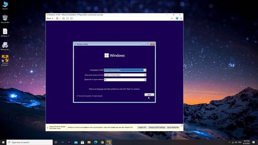Dismiss the VMware notification bar with its close box
Screen dimensions: 258x145
pos(182,125)
